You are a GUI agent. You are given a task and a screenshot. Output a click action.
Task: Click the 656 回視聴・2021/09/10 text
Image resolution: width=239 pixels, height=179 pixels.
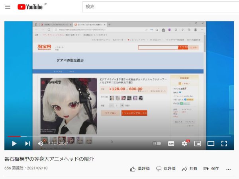click(x=26, y=168)
